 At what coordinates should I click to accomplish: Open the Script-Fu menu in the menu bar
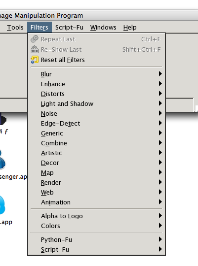pos(69,27)
